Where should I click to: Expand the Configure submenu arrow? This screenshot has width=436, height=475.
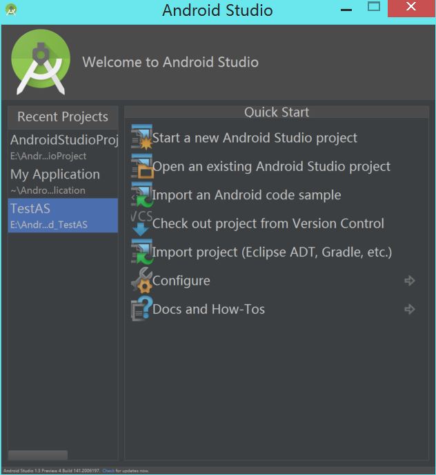click(x=410, y=281)
